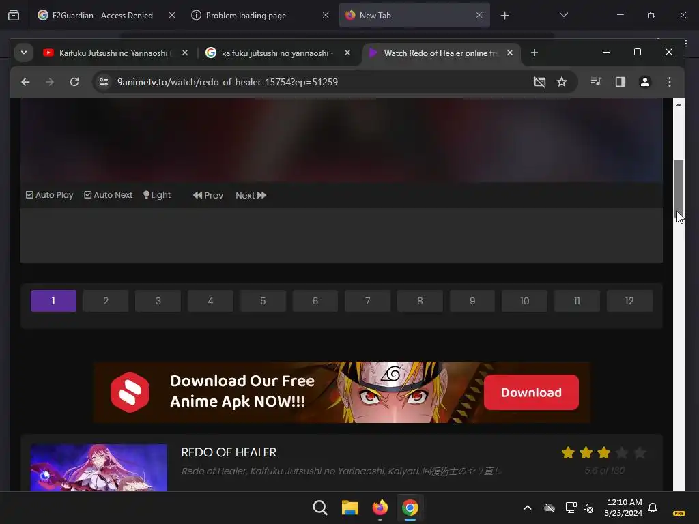Click the REDO OF HEALER title
Screen dimensions: 699x524
(x=229, y=452)
